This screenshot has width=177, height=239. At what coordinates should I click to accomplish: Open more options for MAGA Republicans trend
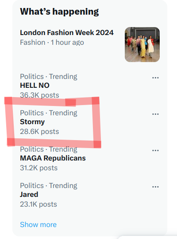point(155,150)
